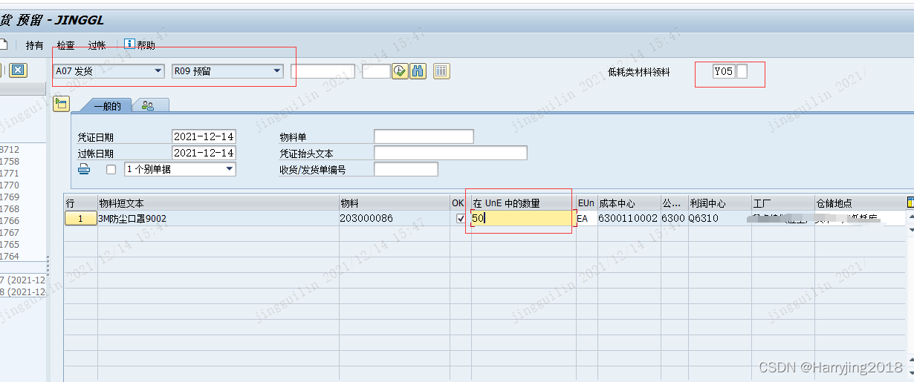The image size is (914, 382).
Task: Click the small field left of execute icon
Action: click(376, 71)
